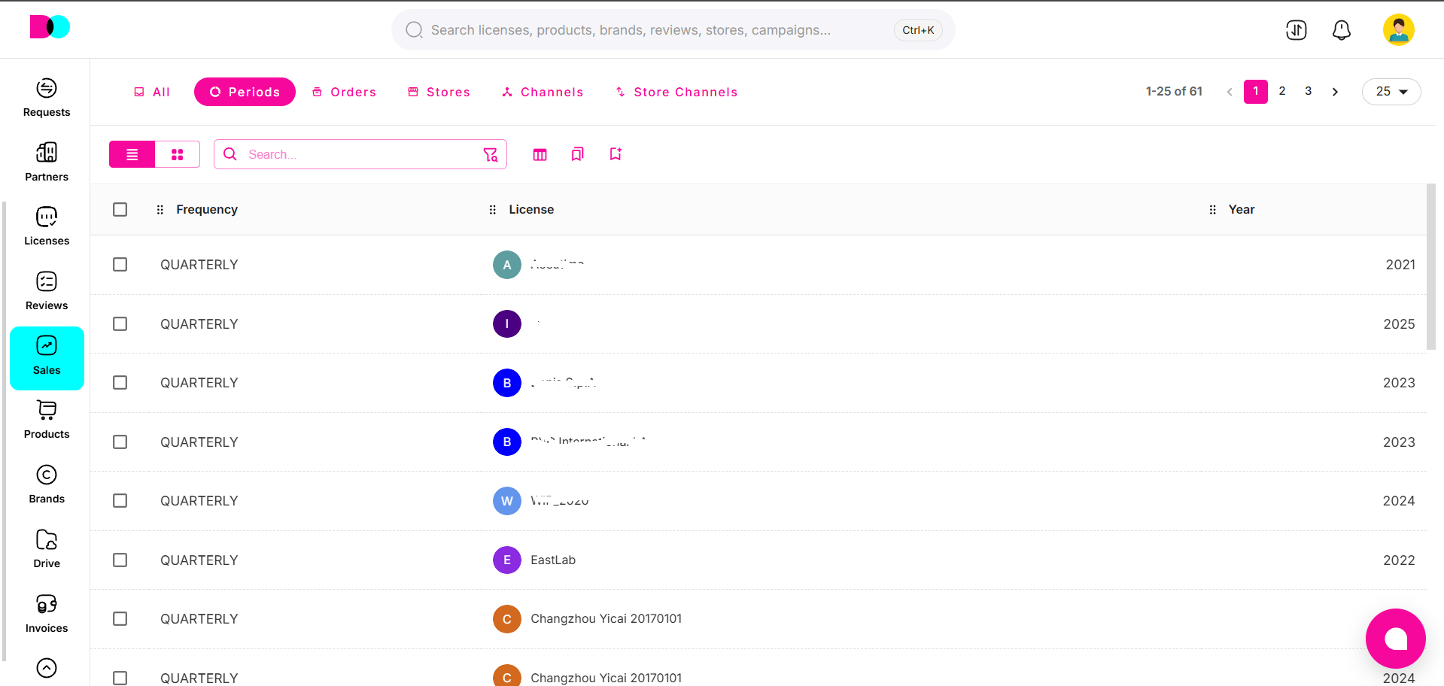Open Invoices in the sidebar
Screen dimensions: 1444x686
(47, 615)
